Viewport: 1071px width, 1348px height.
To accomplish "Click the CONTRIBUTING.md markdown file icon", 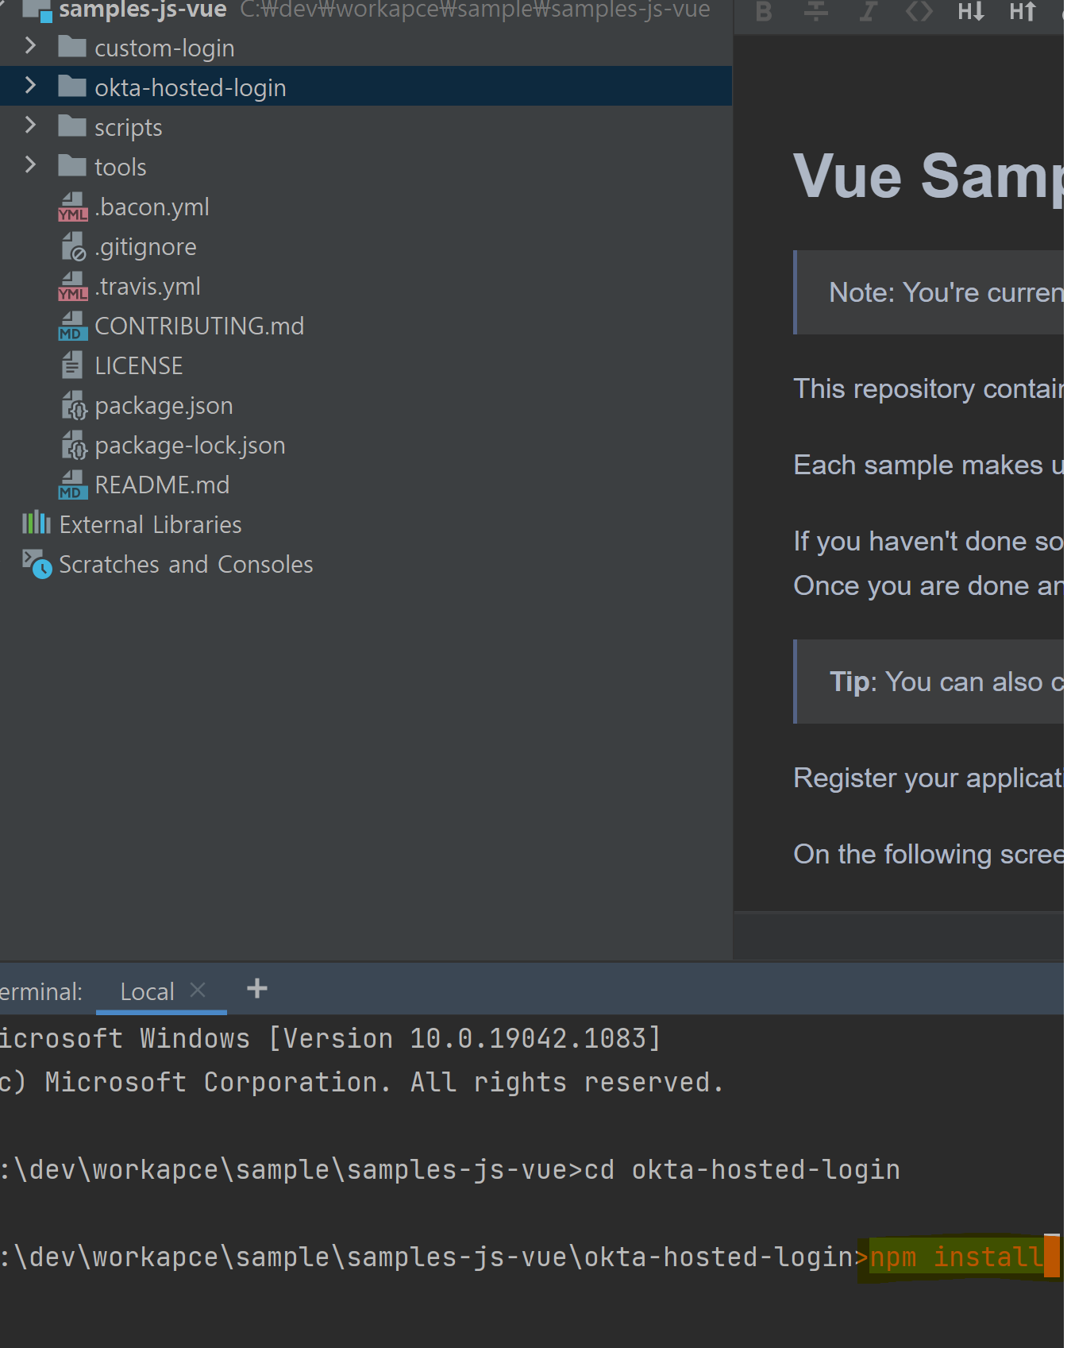I will (x=72, y=326).
